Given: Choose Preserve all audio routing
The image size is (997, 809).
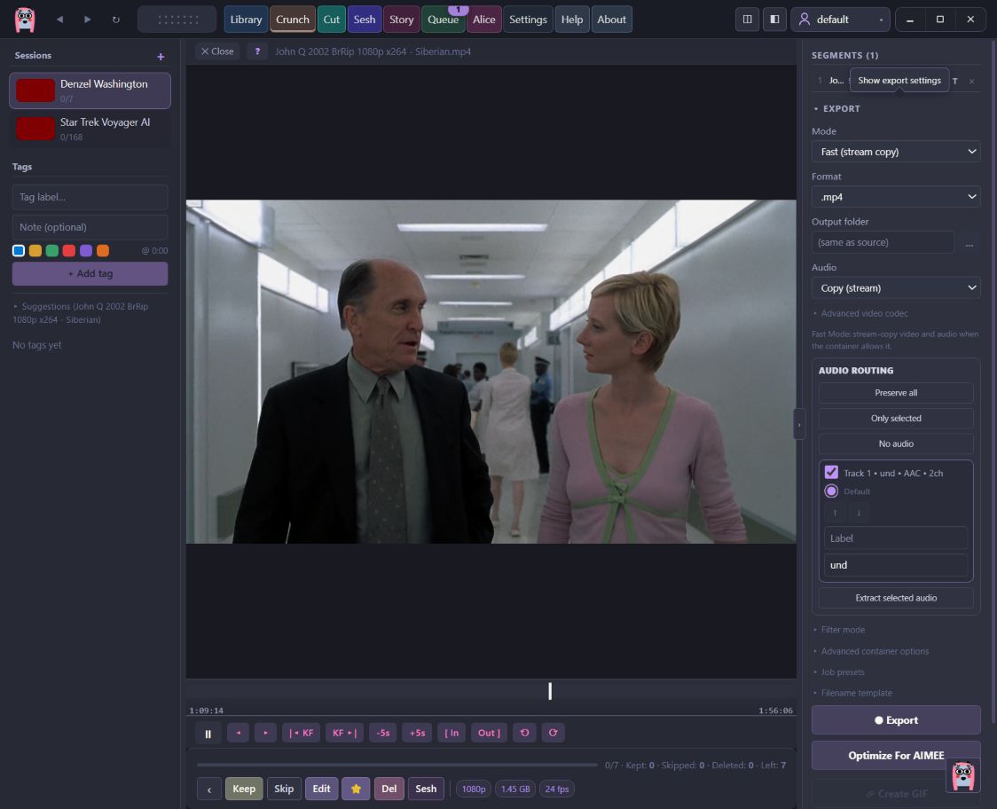Looking at the screenshot, I should (x=896, y=393).
